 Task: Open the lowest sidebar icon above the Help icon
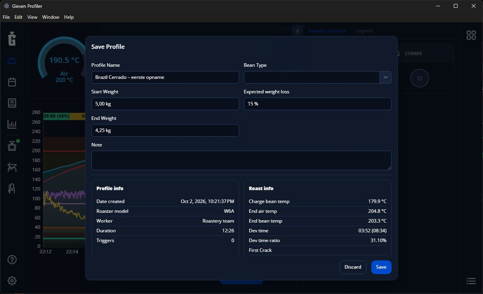pyautogui.click(x=12, y=189)
